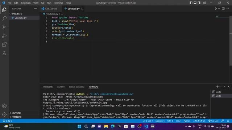Run the Python file with play button

[x=216, y=9]
